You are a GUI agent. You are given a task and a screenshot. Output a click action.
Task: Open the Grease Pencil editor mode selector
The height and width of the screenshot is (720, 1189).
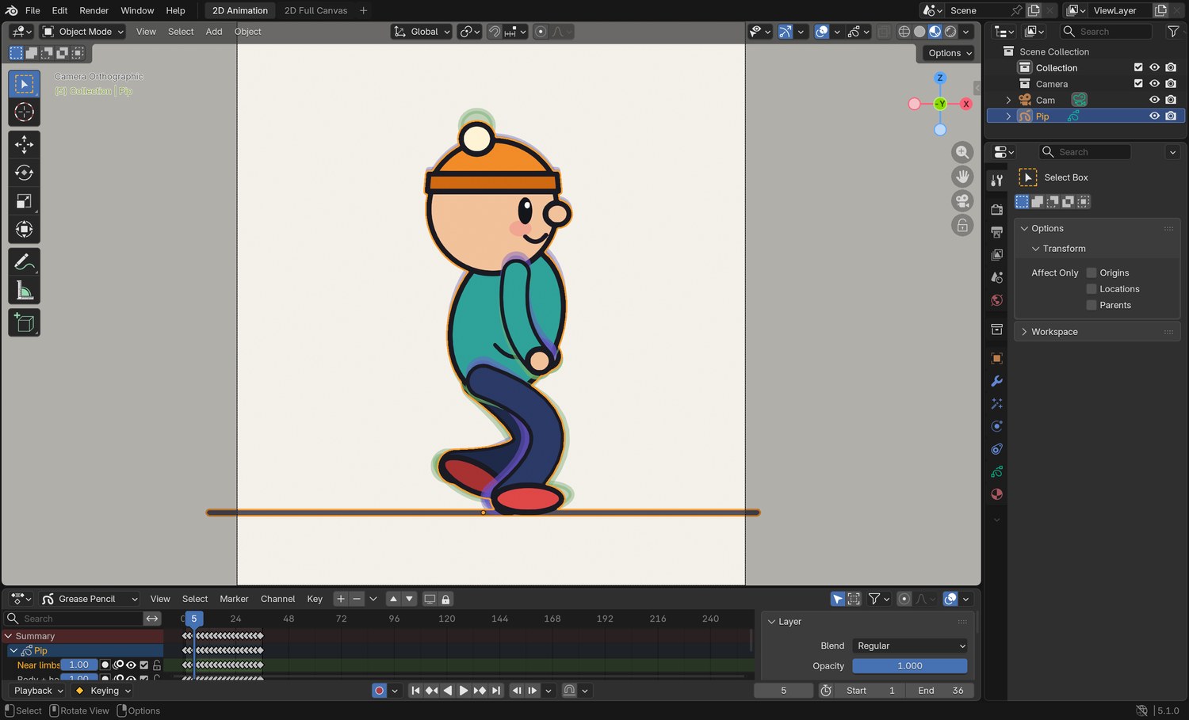(x=90, y=599)
